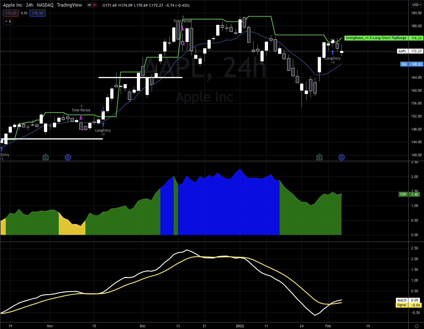424x329 pixels.
Task: Click the close value C172.27 in the header
Action: 156,5
